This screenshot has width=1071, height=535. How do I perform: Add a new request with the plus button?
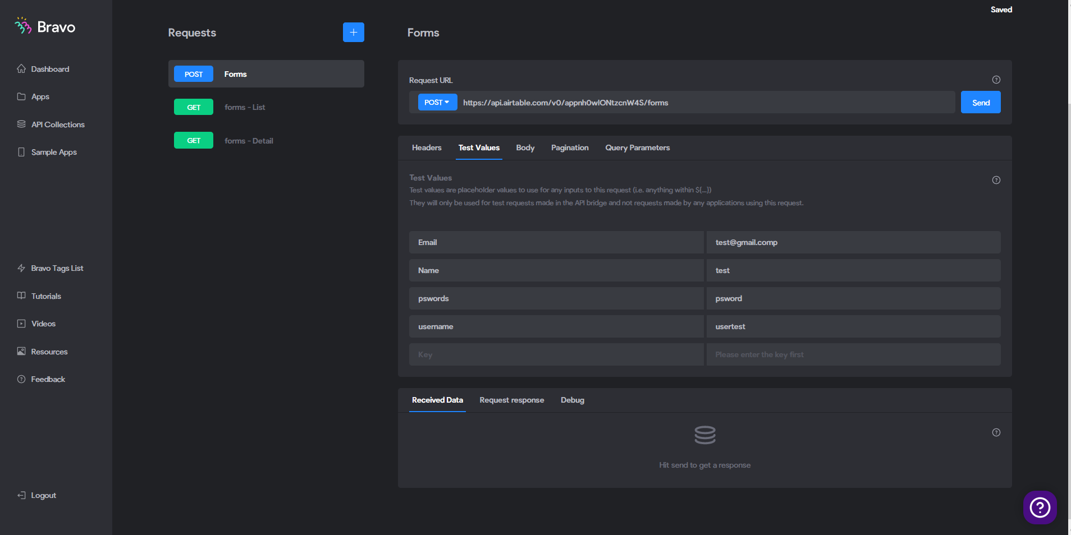pyautogui.click(x=354, y=33)
